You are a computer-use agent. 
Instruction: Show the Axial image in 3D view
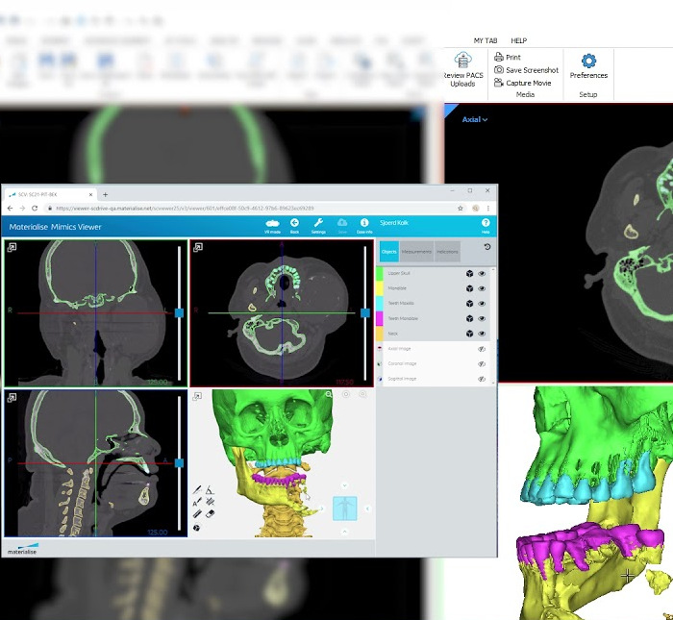[482, 349]
